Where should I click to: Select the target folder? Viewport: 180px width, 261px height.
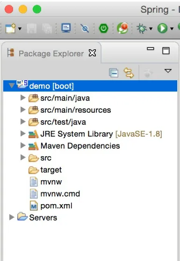coord(51,170)
